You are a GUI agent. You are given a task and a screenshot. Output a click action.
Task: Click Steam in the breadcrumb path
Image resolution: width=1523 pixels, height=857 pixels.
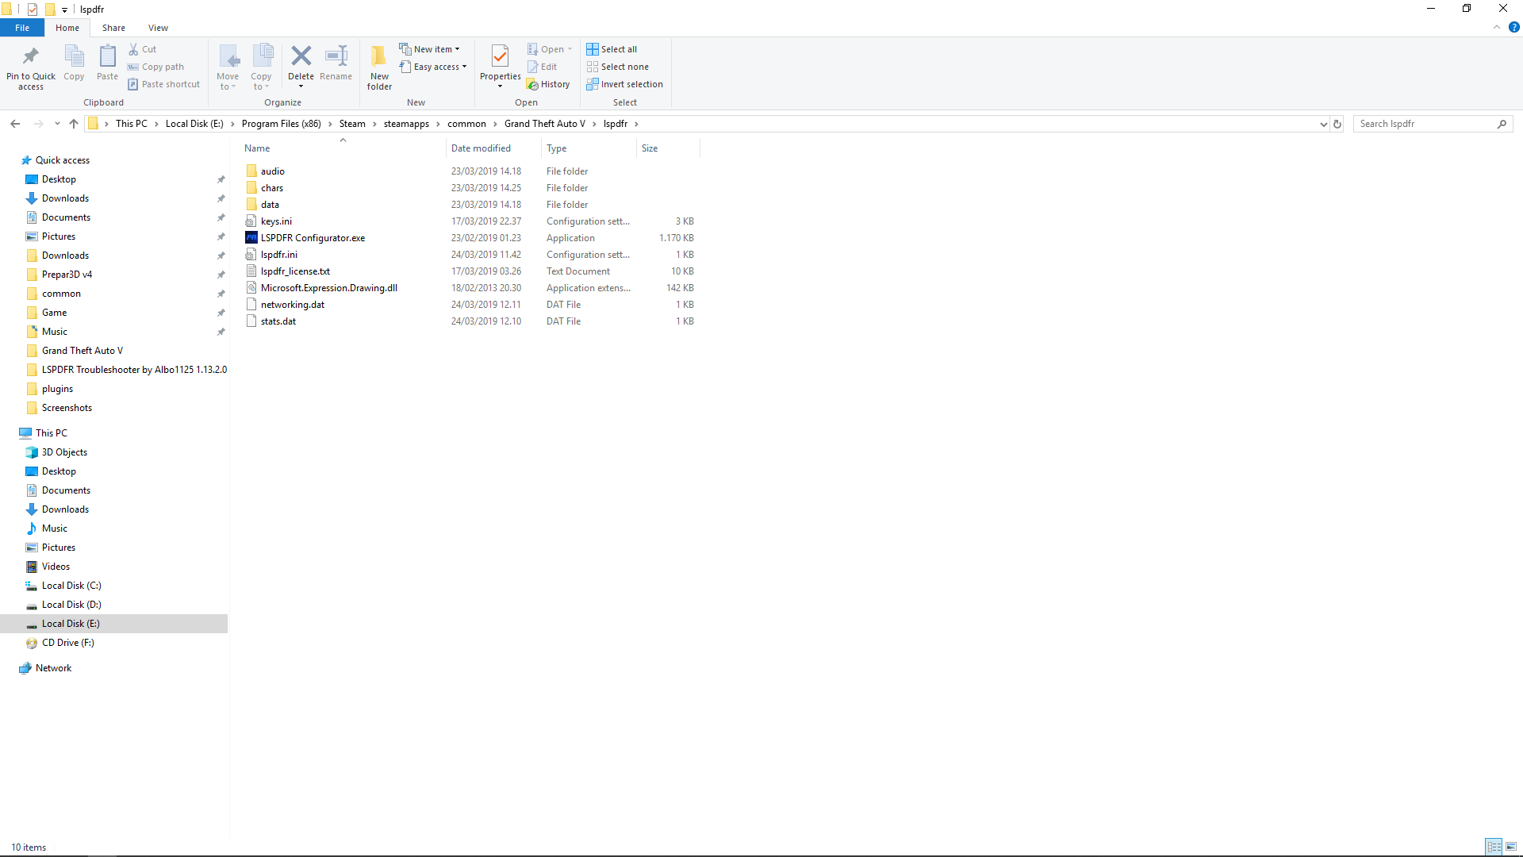tap(352, 124)
